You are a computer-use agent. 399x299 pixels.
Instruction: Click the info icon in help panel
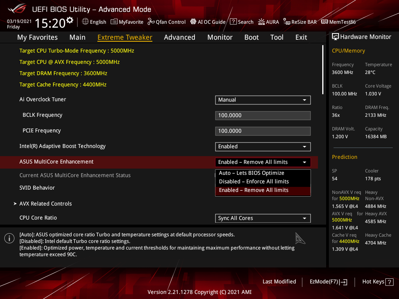point(9,238)
